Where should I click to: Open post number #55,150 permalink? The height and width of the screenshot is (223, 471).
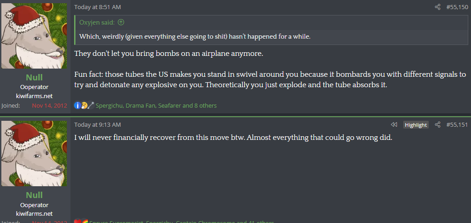(457, 7)
